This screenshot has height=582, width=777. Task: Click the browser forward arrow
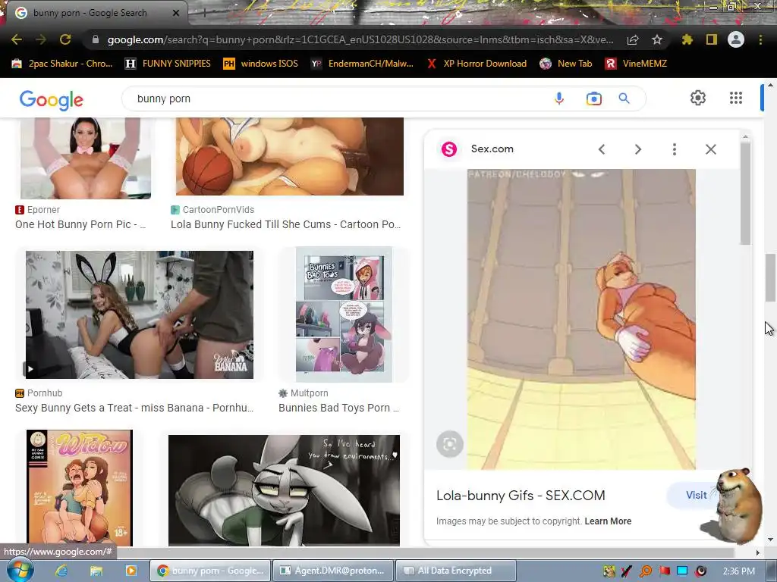41,39
